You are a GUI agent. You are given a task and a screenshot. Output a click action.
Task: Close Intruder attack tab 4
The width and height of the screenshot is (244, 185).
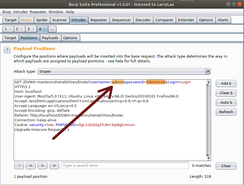pyautogui.click(x=44, y=29)
